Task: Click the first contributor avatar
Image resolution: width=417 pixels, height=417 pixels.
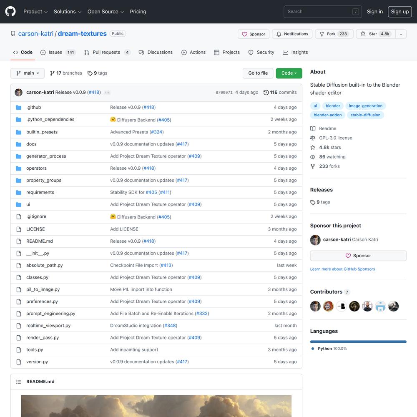Action: click(x=315, y=306)
